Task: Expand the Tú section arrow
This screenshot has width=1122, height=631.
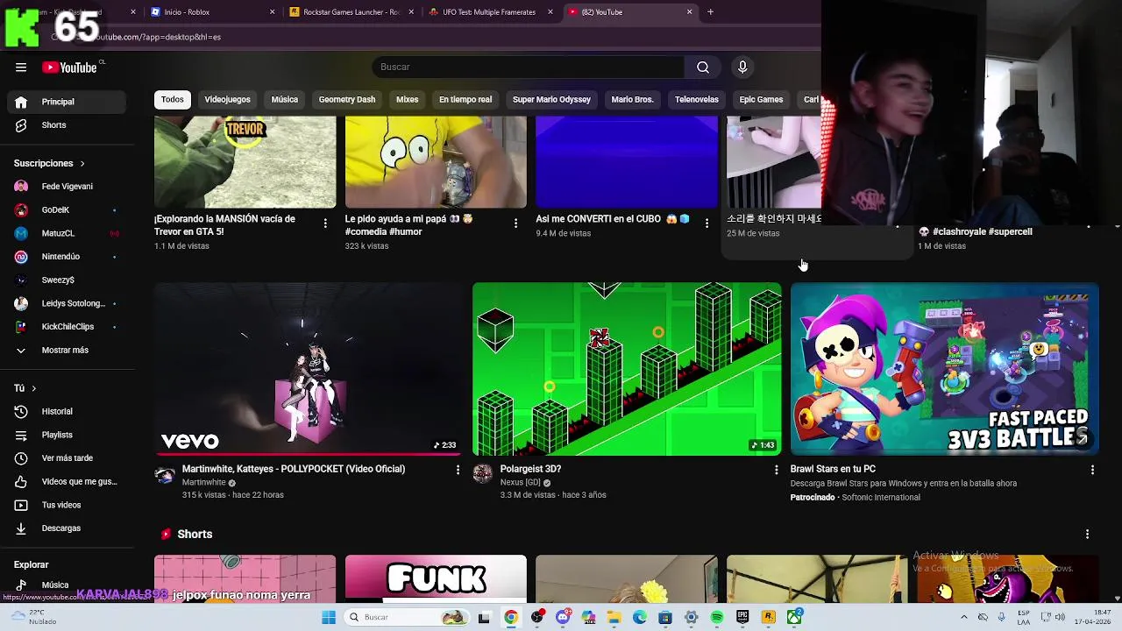Action: coord(34,388)
